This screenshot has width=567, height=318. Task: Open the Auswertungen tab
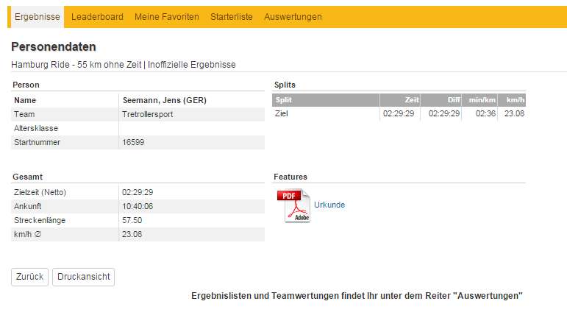(x=293, y=16)
